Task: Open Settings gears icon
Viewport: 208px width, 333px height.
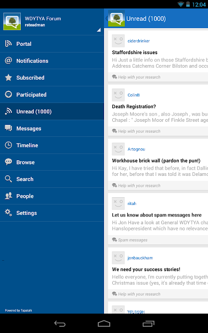Action: (8, 213)
